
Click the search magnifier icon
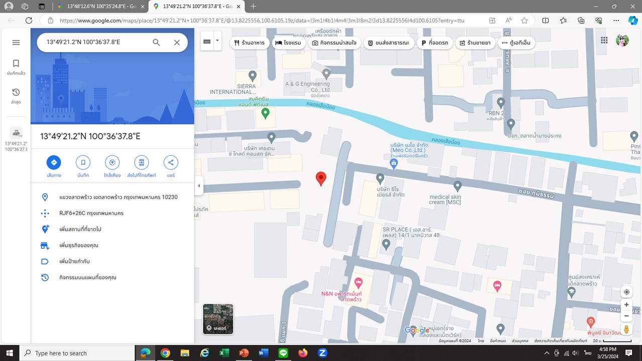tap(156, 43)
